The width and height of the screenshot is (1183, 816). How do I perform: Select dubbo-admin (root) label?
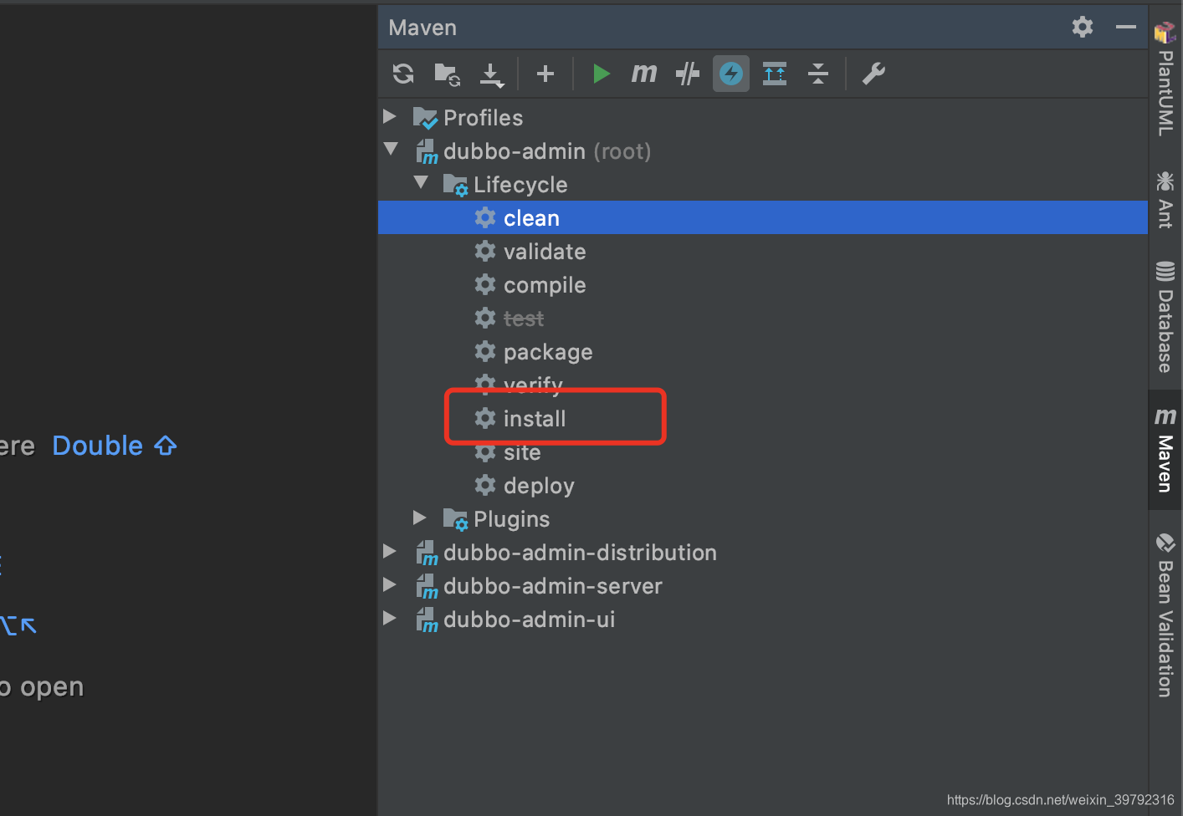pyautogui.click(x=547, y=150)
